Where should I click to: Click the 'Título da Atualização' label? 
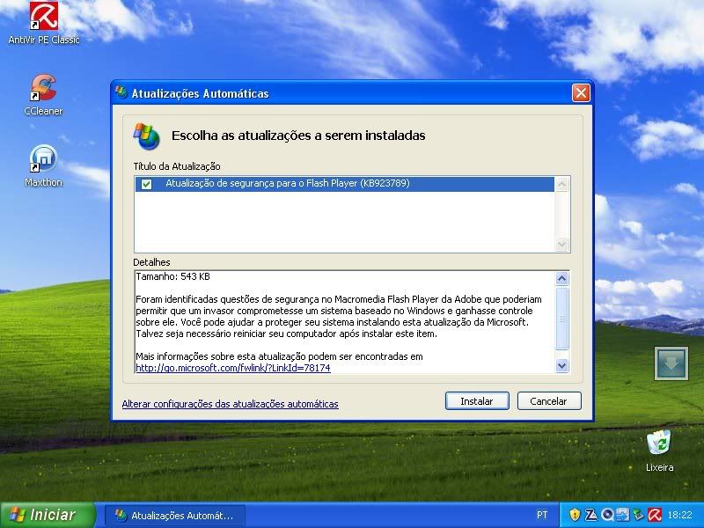pyautogui.click(x=177, y=166)
